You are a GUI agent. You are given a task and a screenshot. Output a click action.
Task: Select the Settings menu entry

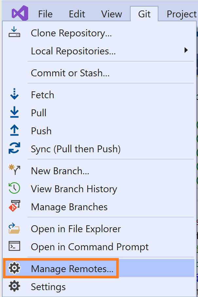pyautogui.click(x=48, y=287)
